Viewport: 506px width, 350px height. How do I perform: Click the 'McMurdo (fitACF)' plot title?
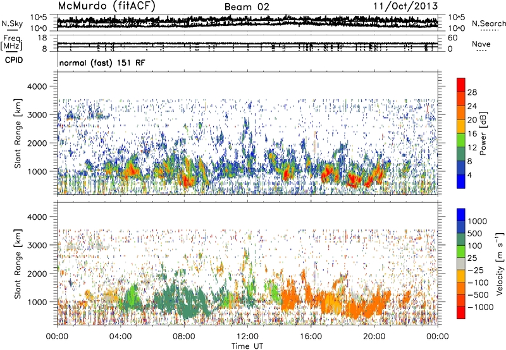pos(106,6)
